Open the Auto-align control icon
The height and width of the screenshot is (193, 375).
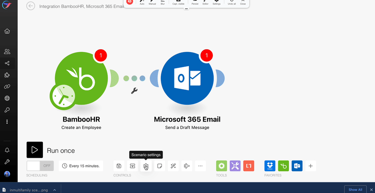point(133,166)
